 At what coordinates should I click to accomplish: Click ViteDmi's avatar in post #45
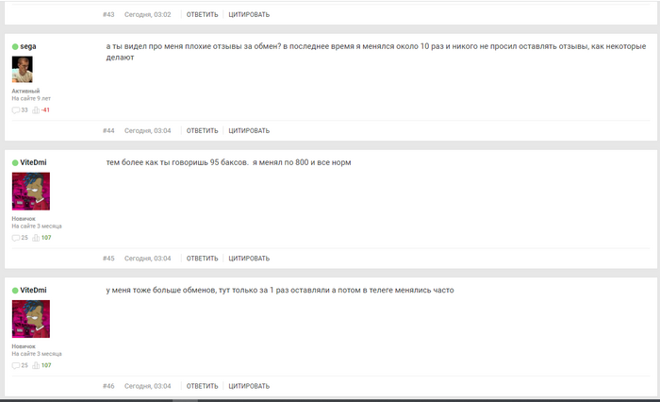(31, 192)
